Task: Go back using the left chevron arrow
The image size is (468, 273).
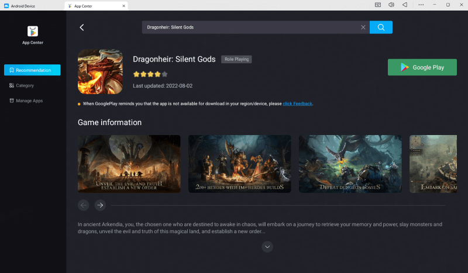Action: point(82,27)
